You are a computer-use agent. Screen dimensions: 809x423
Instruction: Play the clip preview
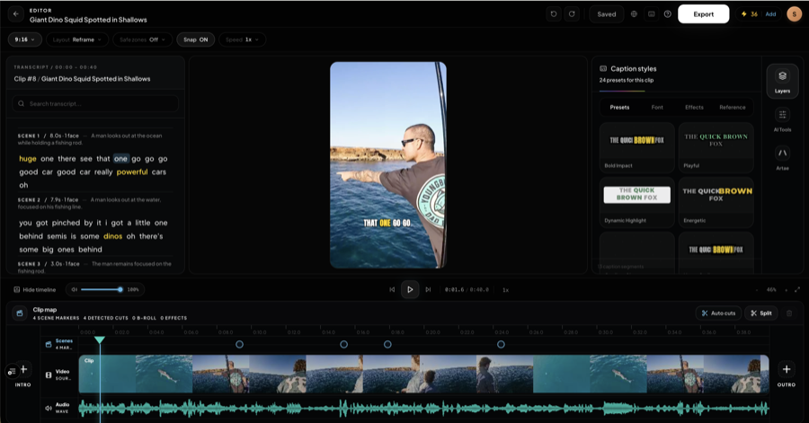point(410,289)
